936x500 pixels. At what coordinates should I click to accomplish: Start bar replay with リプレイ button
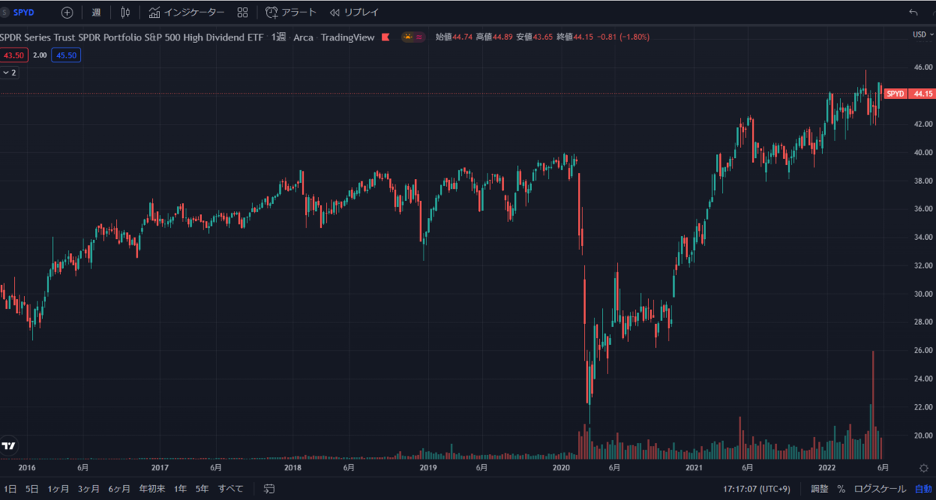354,12
